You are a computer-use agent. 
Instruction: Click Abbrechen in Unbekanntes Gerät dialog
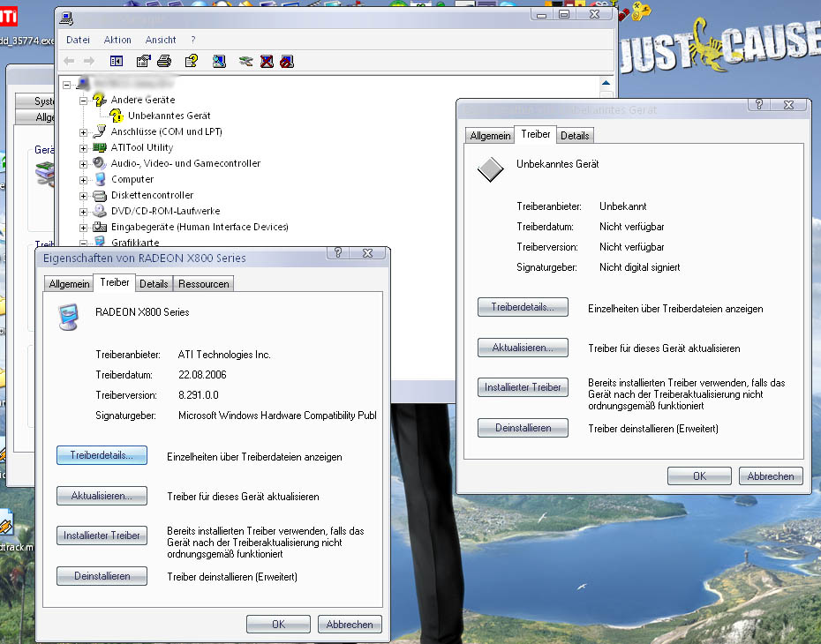tap(771, 476)
